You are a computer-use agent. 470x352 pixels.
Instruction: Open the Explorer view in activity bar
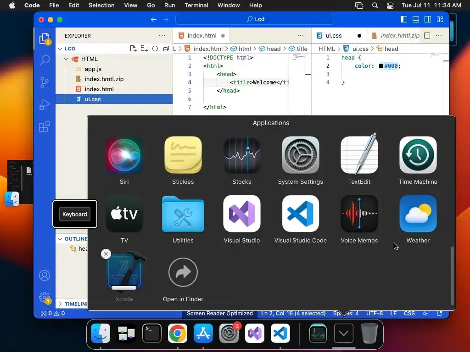(x=45, y=39)
